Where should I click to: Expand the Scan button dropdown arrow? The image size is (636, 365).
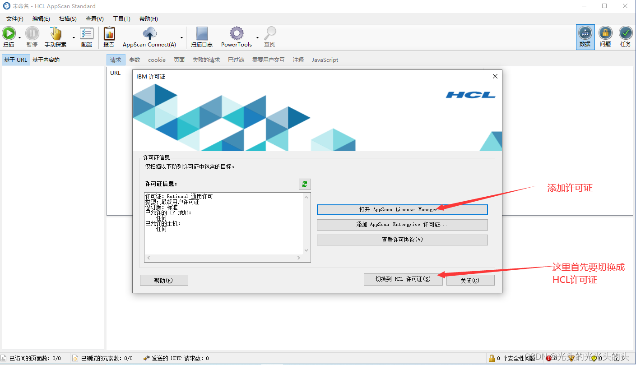[x=19, y=38]
